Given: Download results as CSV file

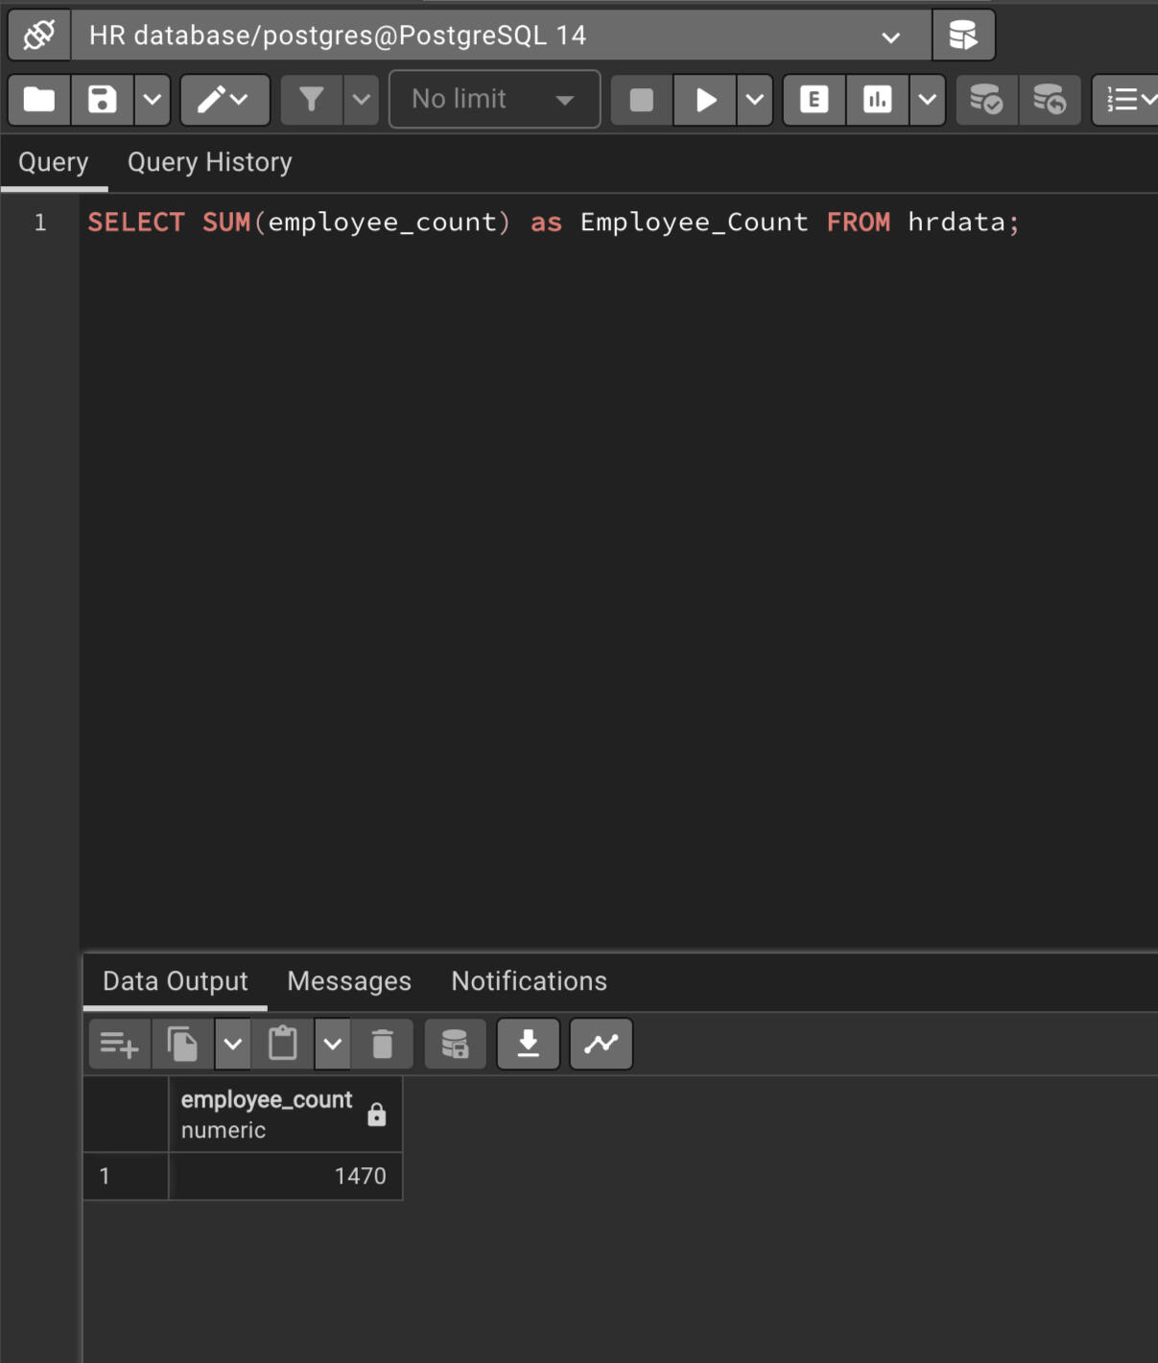Looking at the screenshot, I should (528, 1044).
